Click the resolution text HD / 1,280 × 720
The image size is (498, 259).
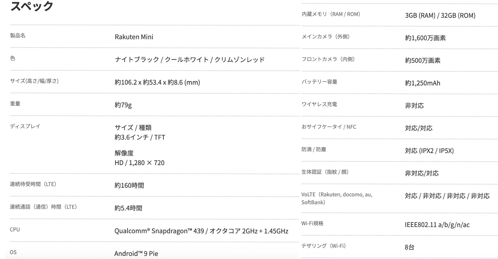(x=139, y=163)
